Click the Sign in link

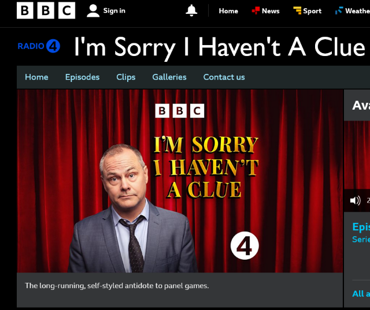tap(114, 11)
